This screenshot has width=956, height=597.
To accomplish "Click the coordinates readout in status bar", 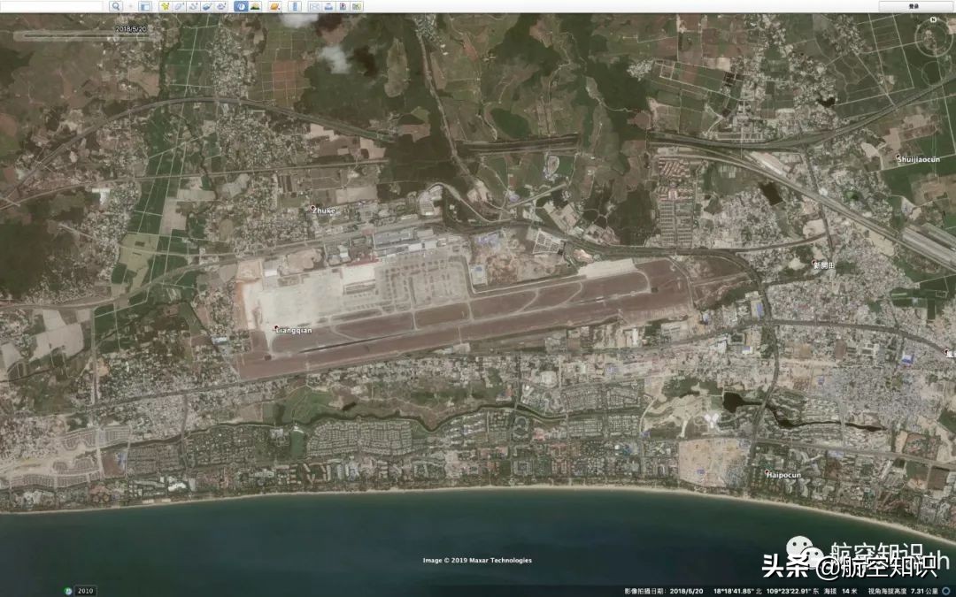I will tap(767, 591).
